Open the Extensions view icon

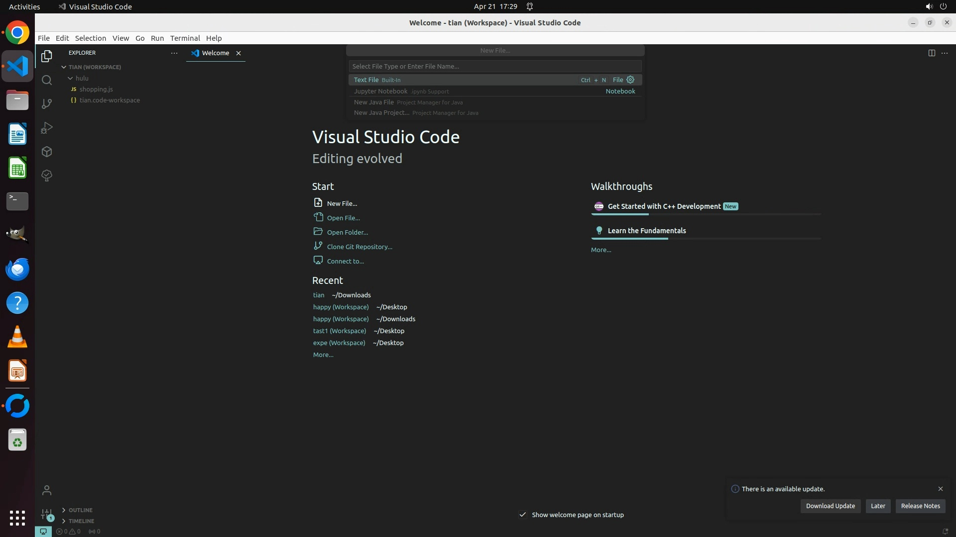[x=47, y=152]
